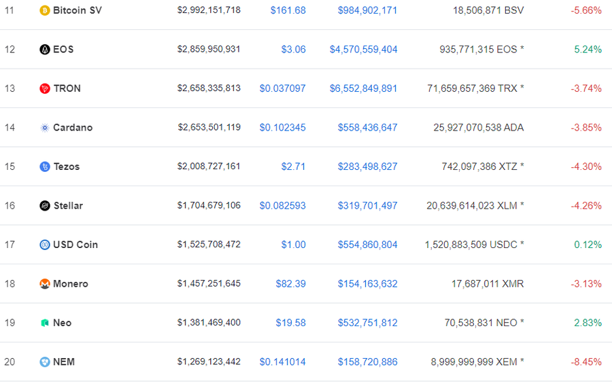Click NEM price $0.141014
Screen dimensions: 612x388
click(283, 362)
